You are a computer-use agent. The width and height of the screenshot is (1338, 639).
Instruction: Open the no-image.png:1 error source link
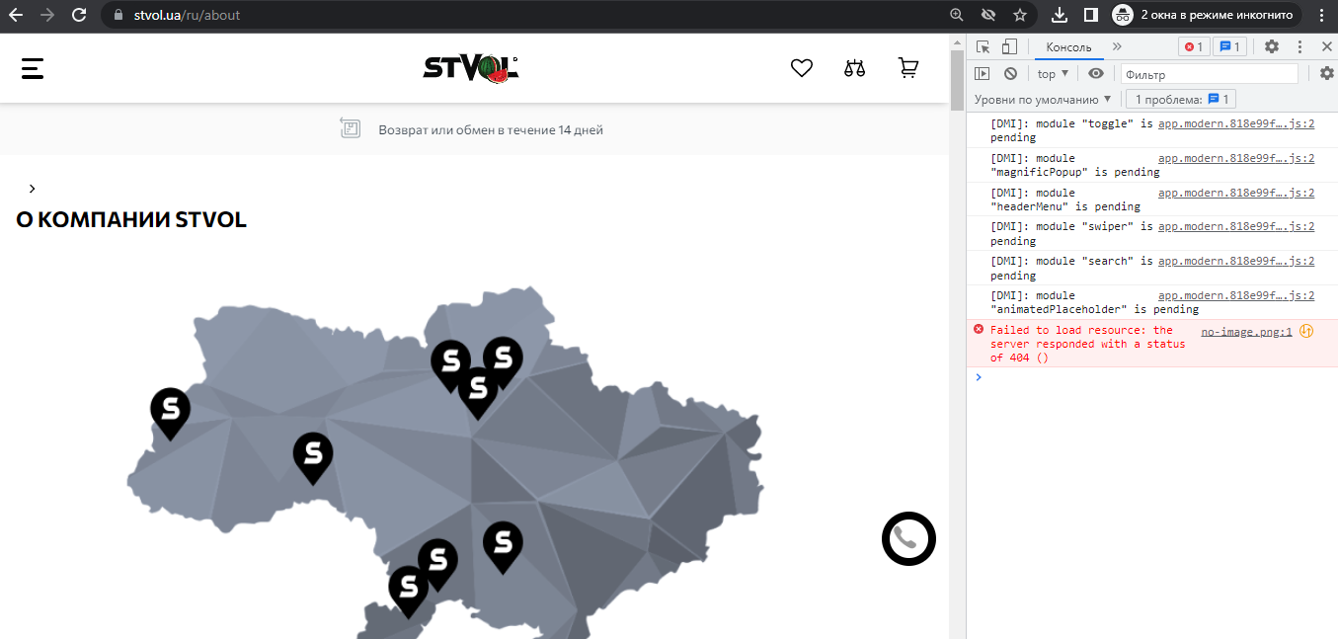coord(1246,332)
